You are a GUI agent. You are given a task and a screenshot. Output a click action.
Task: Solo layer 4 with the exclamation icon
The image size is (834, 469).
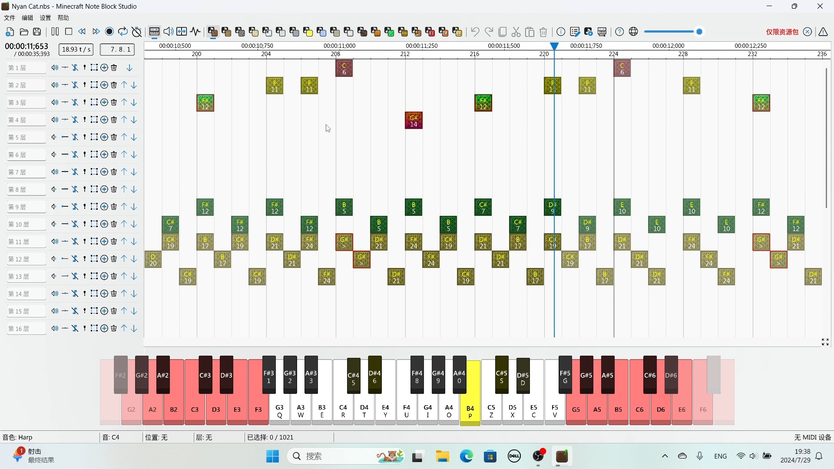pyautogui.click(x=85, y=120)
